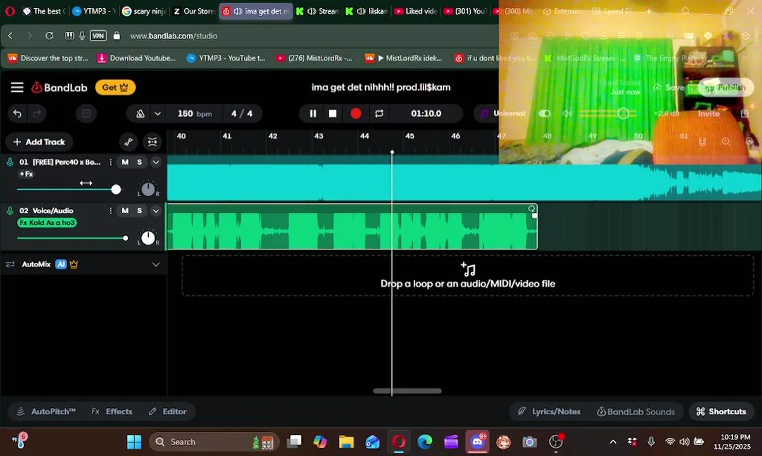Image resolution: width=762 pixels, height=456 pixels.
Task: Open Discord from the taskbar
Action: [x=478, y=442]
